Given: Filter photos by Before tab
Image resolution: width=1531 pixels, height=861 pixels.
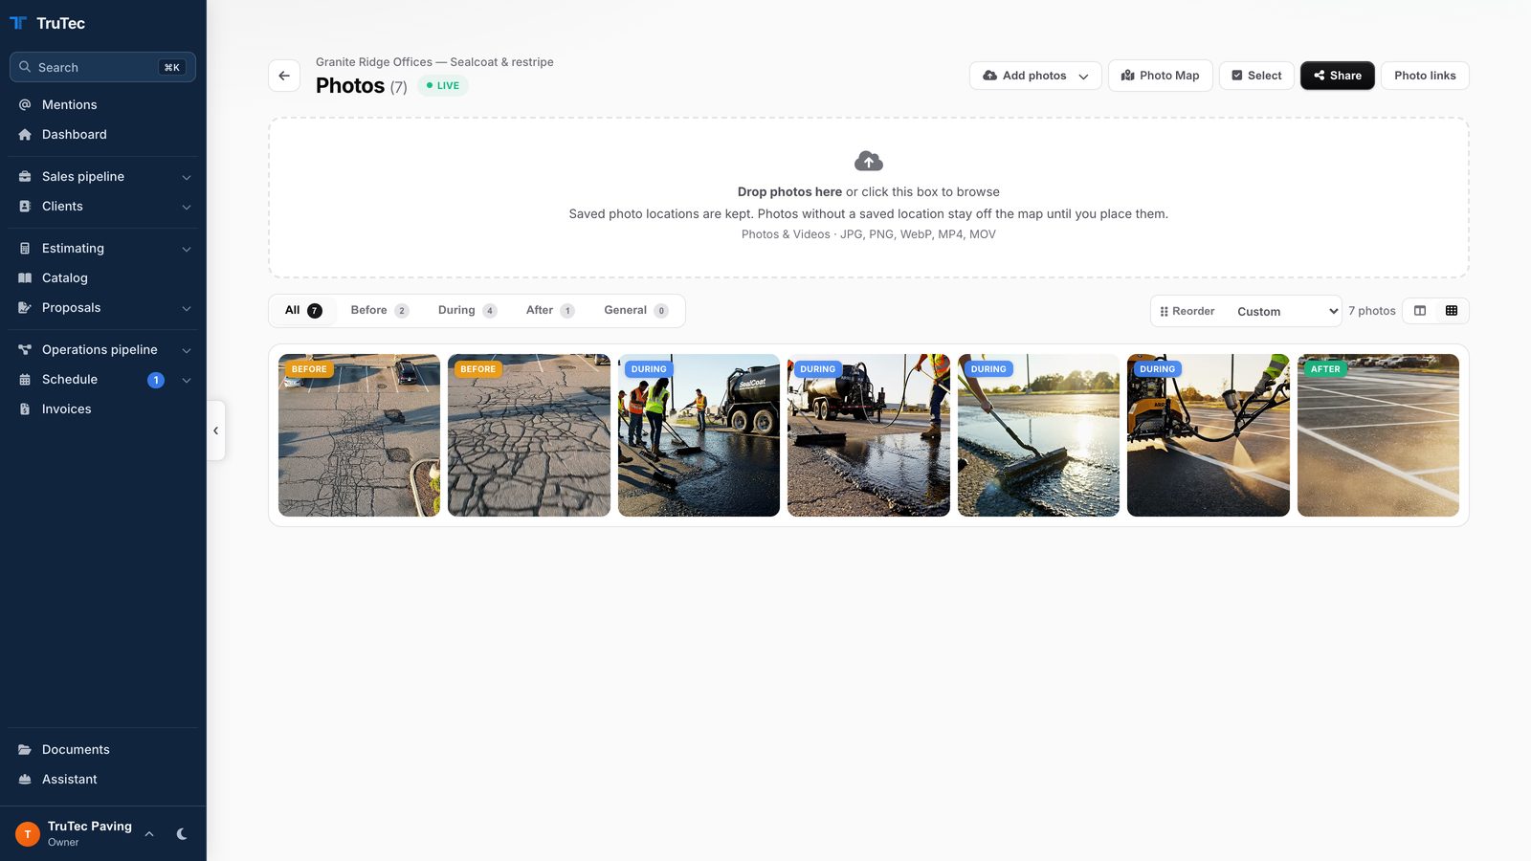Looking at the screenshot, I should pos(379,310).
